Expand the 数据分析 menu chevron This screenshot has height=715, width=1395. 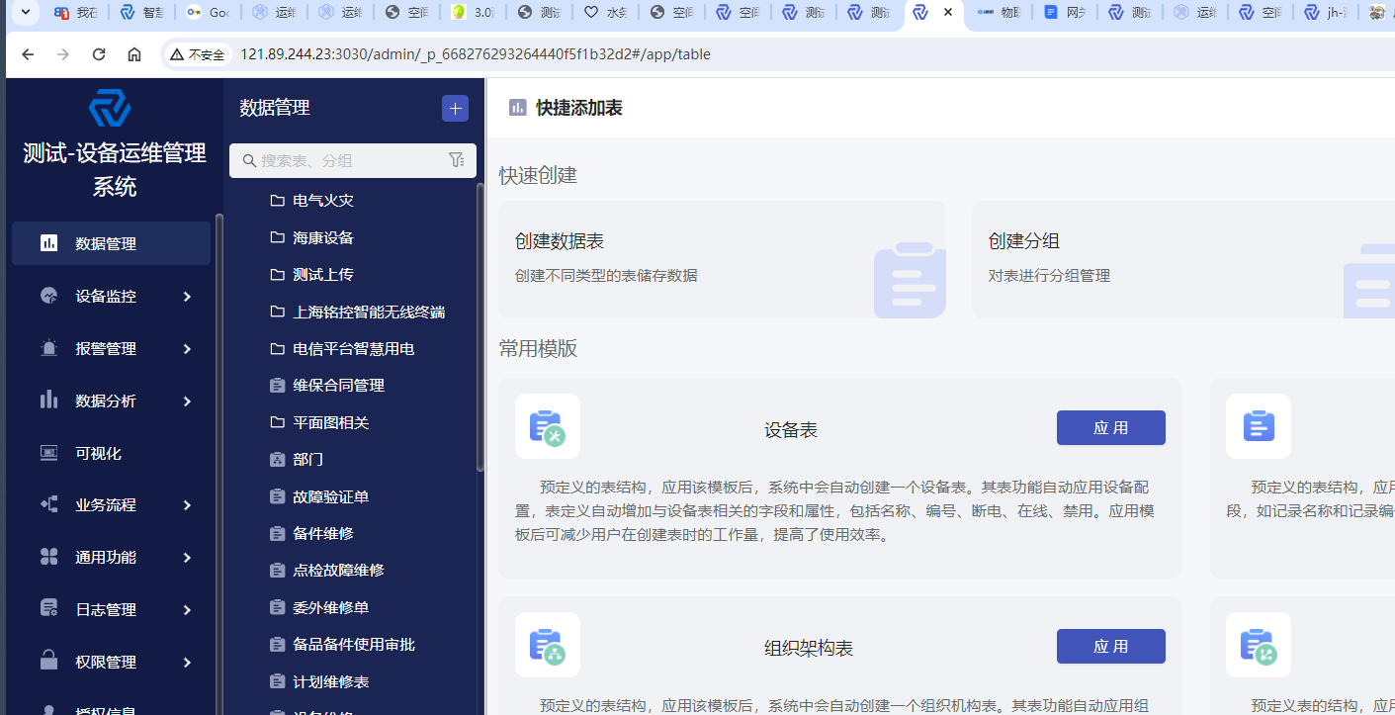point(187,401)
